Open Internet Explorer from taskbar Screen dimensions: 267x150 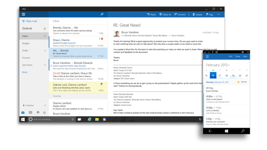click(89, 120)
